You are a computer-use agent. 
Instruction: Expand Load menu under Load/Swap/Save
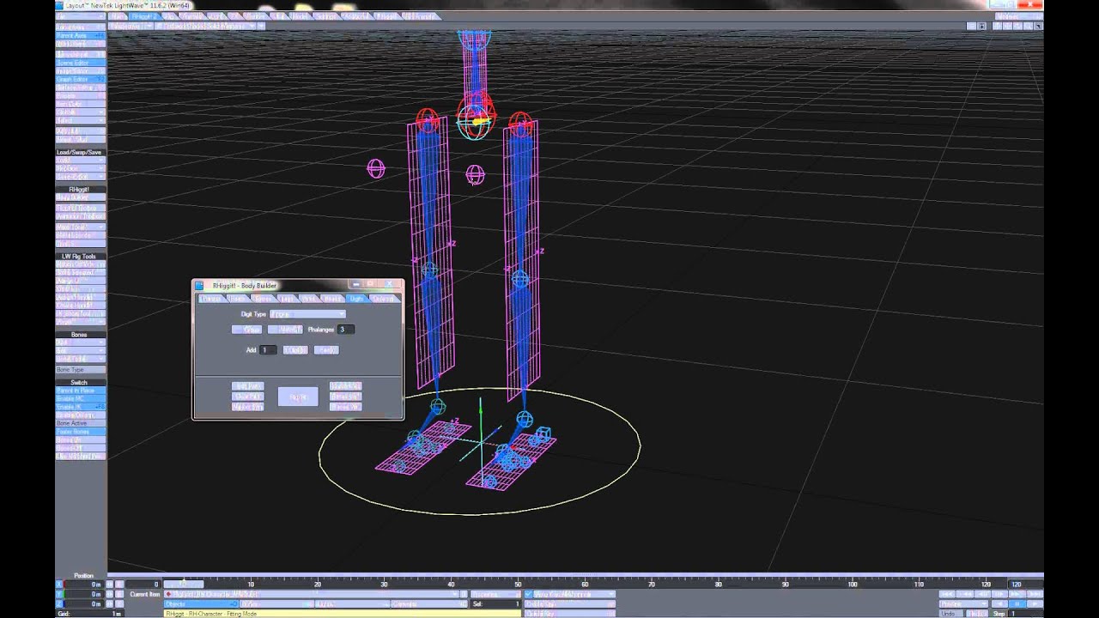81,161
